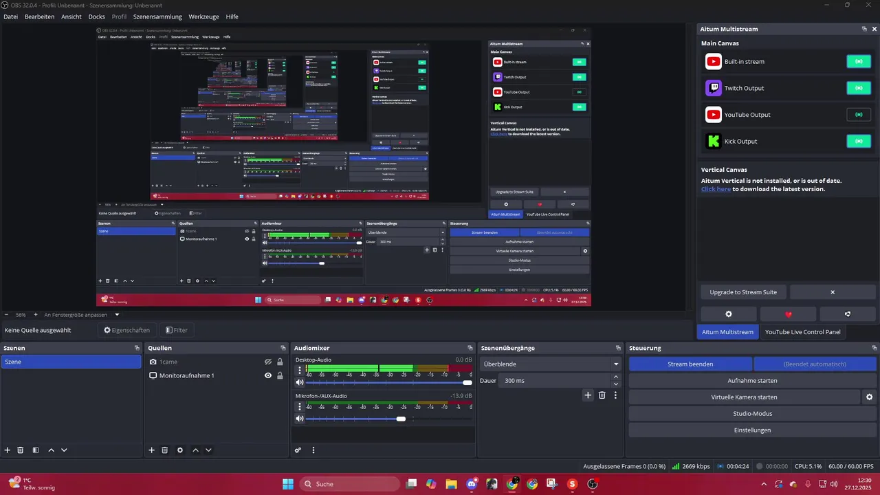The height and width of the screenshot is (495, 880).
Task: Toggle the lock on the 1came source
Action: coord(280,362)
